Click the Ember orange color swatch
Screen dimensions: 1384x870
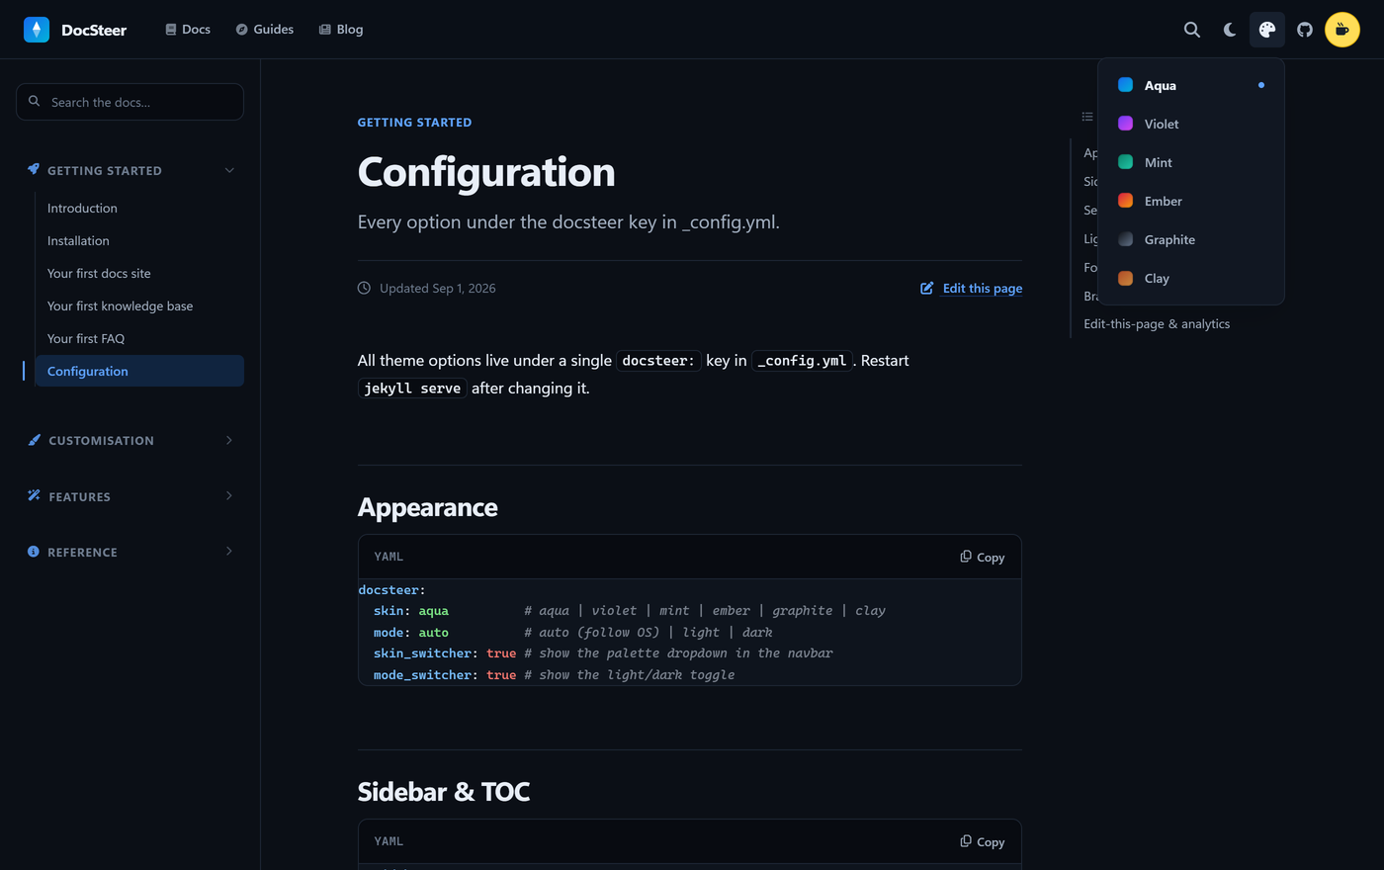pyautogui.click(x=1125, y=201)
